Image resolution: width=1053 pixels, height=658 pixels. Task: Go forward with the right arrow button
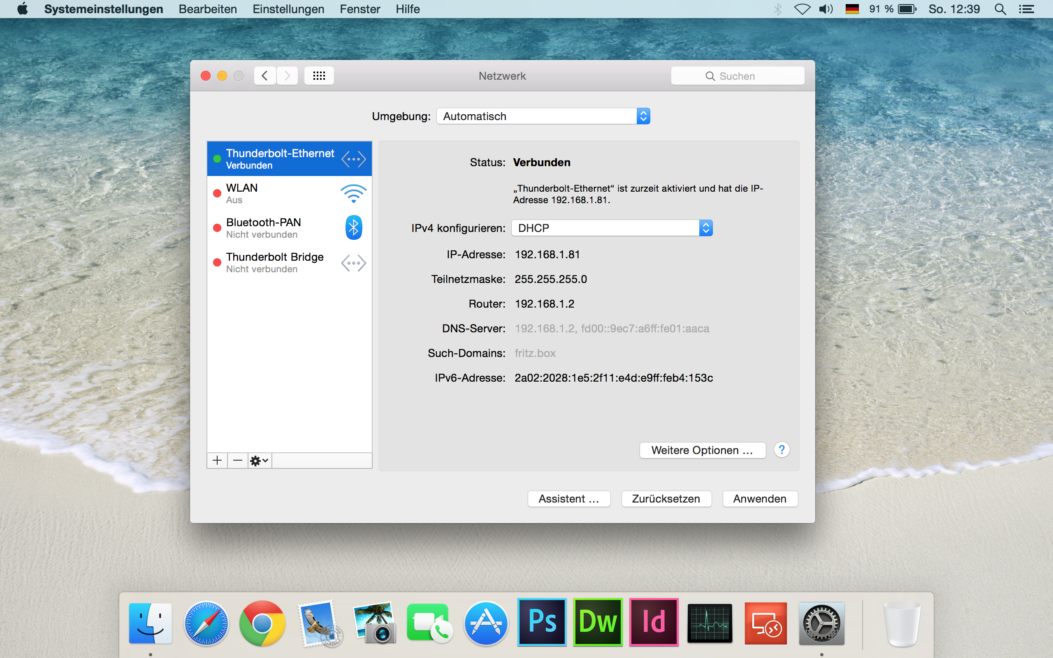coord(287,76)
